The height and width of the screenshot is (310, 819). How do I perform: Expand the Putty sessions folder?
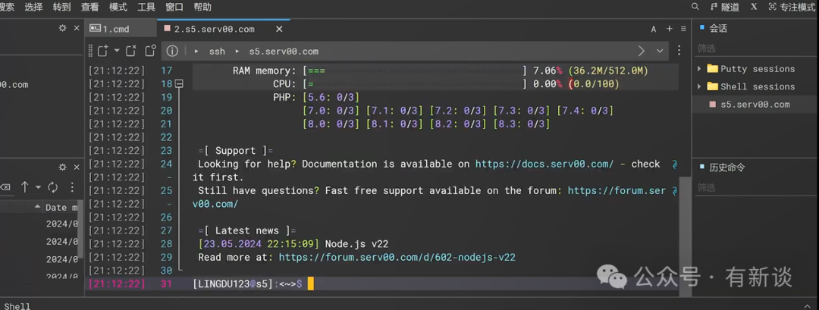coord(699,69)
